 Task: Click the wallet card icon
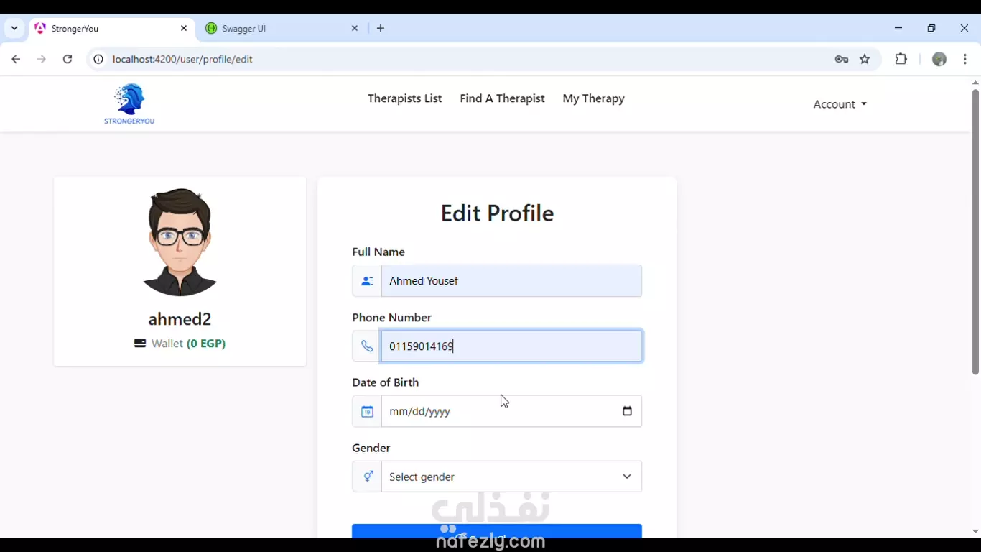click(140, 344)
